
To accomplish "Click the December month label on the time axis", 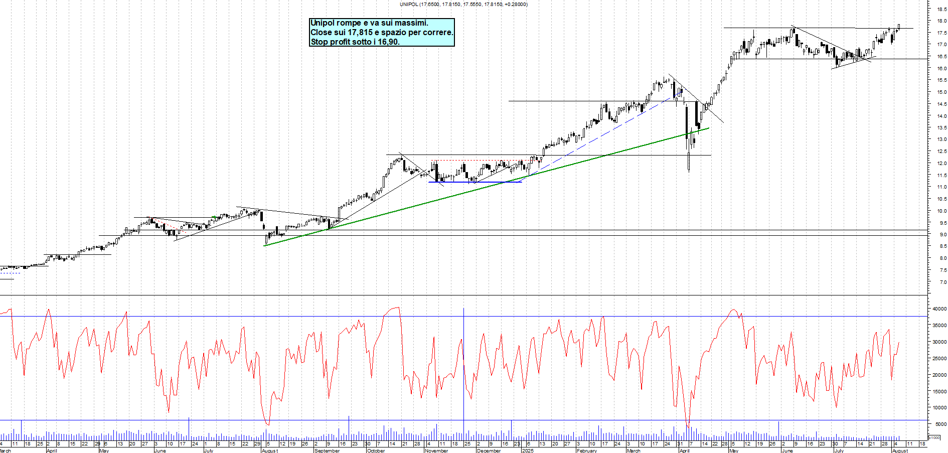I will pos(489,450).
